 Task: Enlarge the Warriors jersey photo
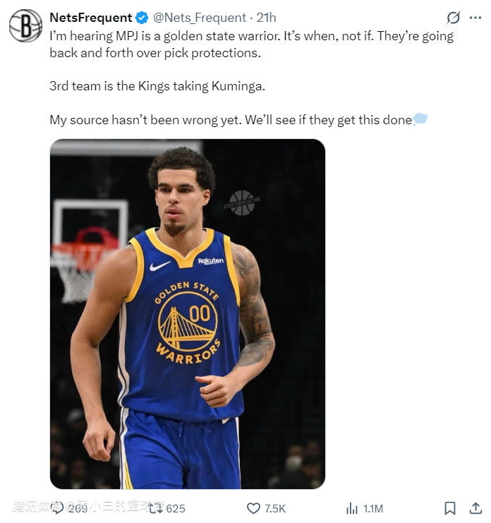click(x=187, y=314)
